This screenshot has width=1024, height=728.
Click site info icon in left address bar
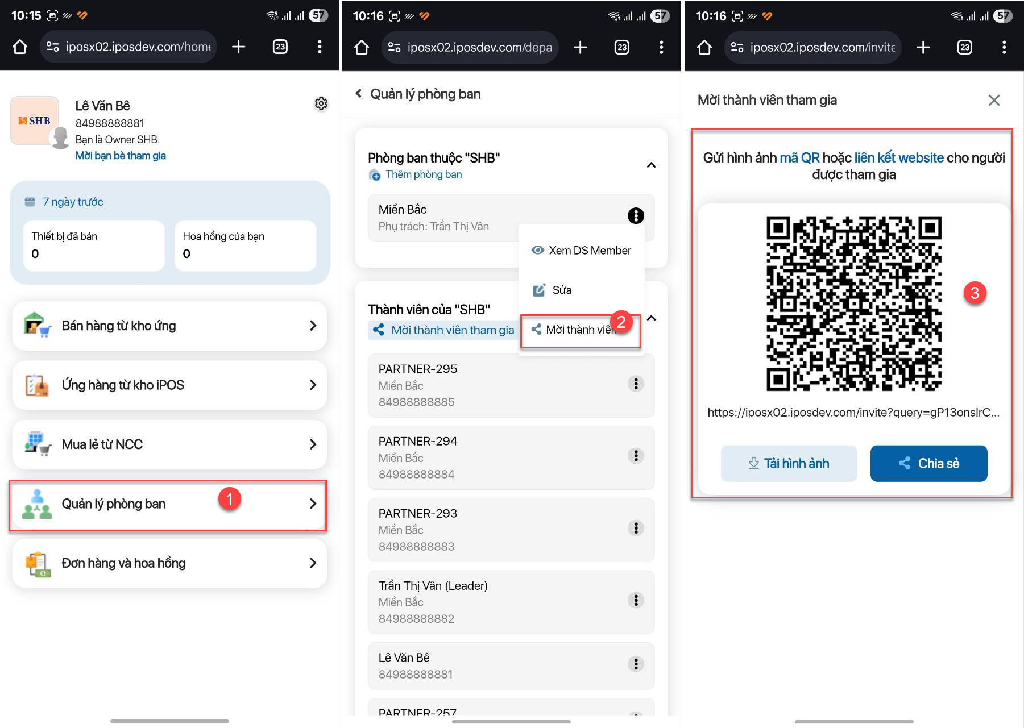52,47
